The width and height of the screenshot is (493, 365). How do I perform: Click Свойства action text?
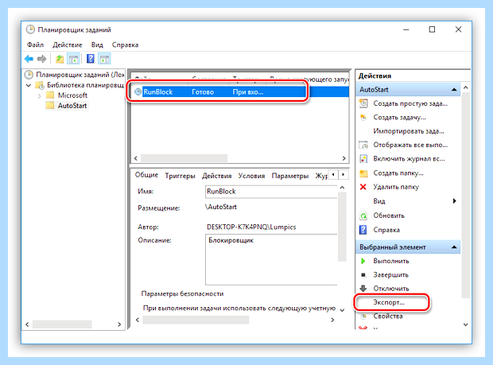[388, 316]
